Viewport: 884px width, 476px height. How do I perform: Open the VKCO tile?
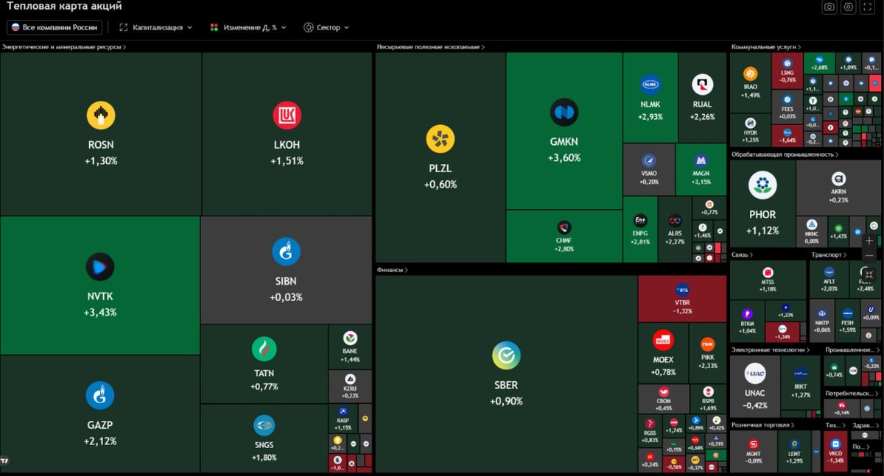(835, 451)
